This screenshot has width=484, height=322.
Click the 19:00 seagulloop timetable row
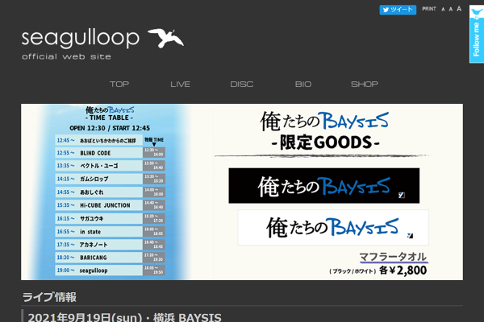[110, 270]
